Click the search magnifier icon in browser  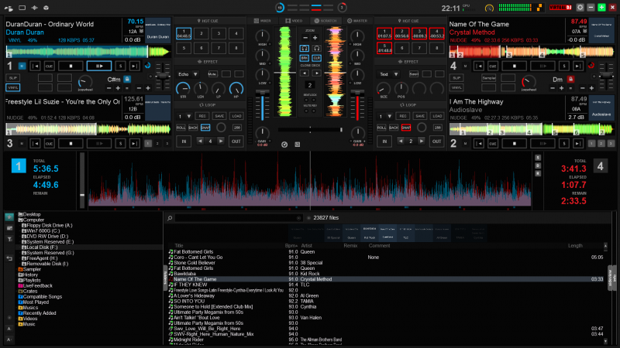click(x=170, y=218)
